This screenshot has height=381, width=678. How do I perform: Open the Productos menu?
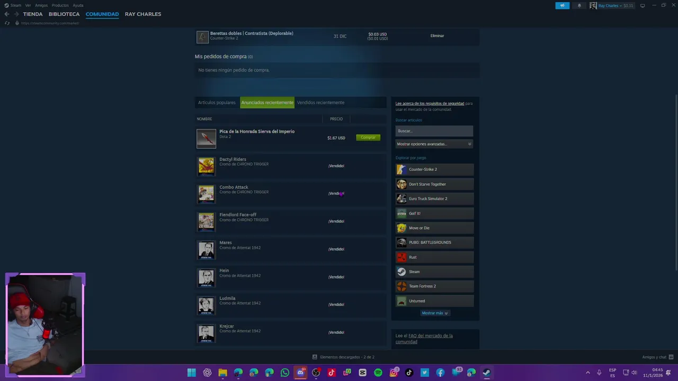(x=60, y=5)
